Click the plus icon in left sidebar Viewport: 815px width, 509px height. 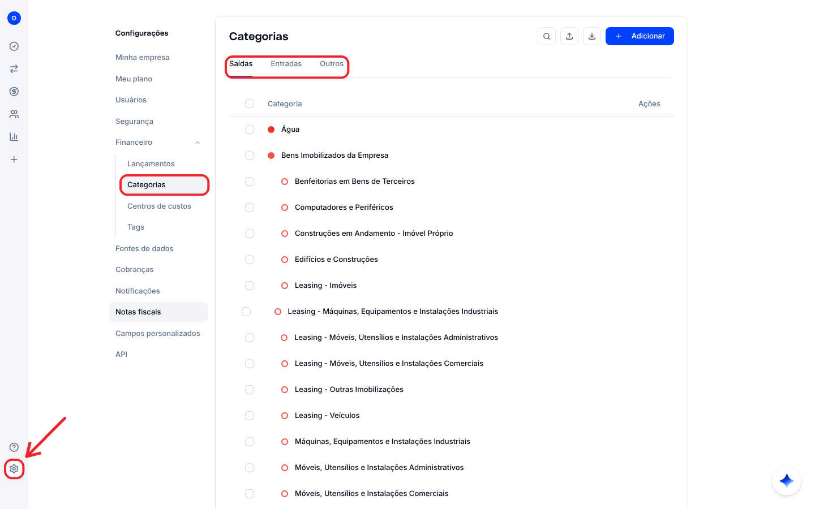coord(14,159)
